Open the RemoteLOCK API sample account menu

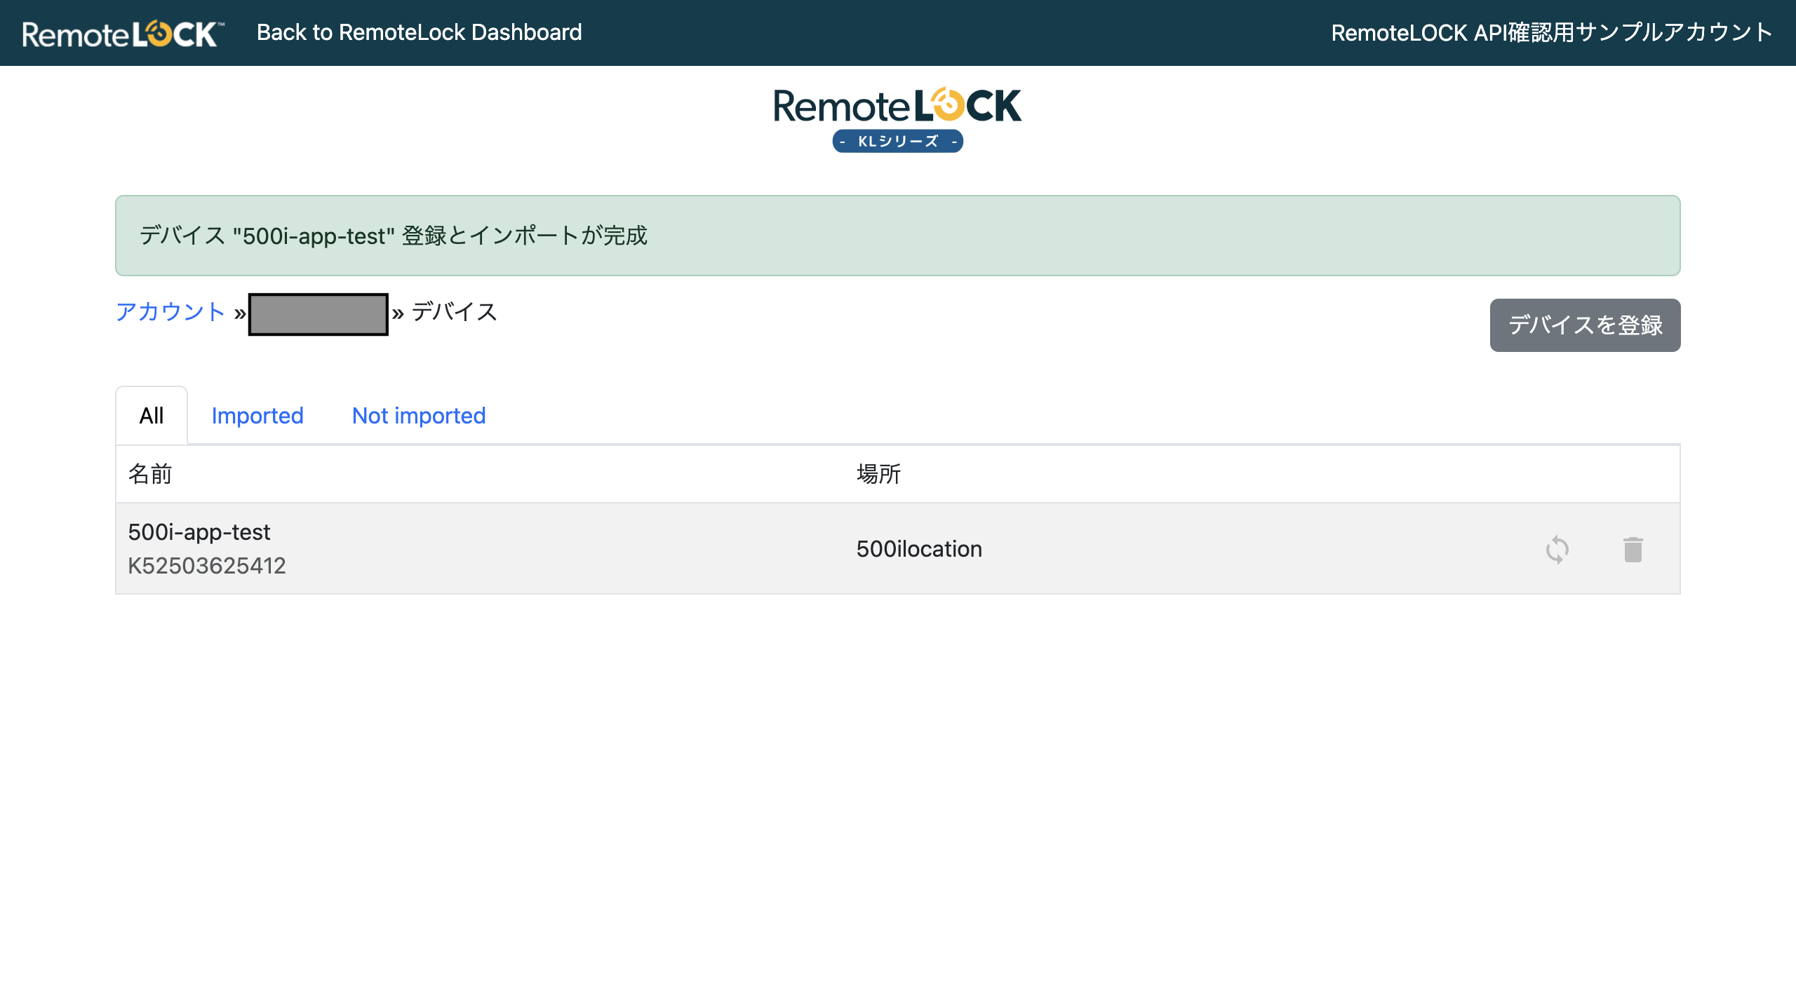tap(1551, 32)
